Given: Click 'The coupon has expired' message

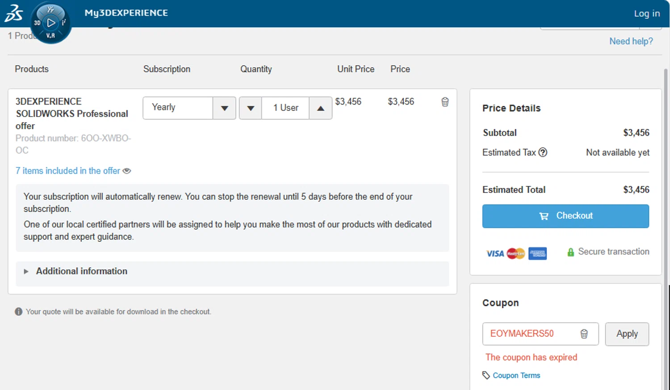Looking at the screenshot, I should tap(531, 357).
